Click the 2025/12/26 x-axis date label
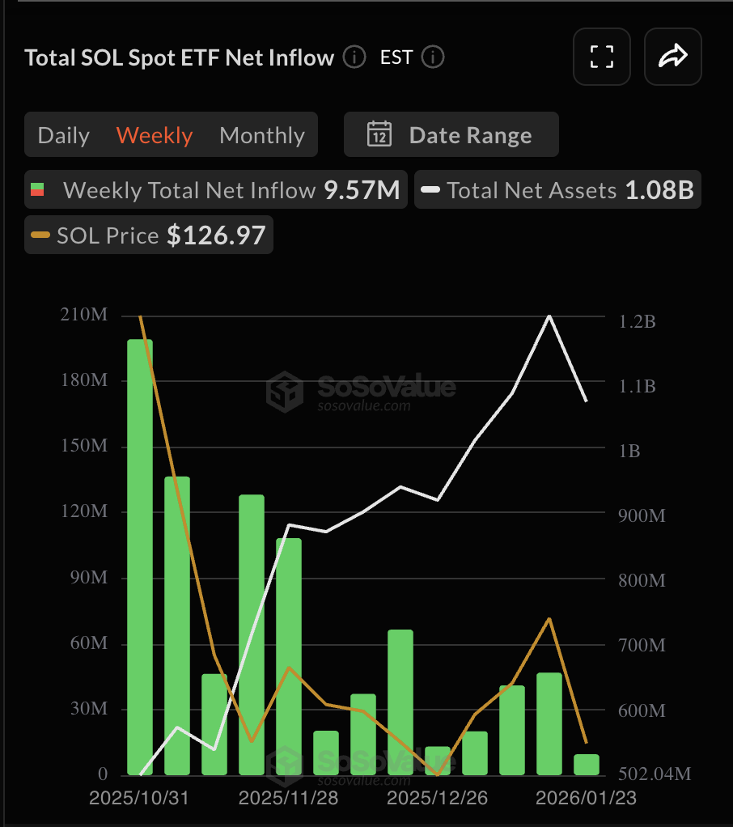The width and height of the screenshot is (733, 827). point(438,799)
